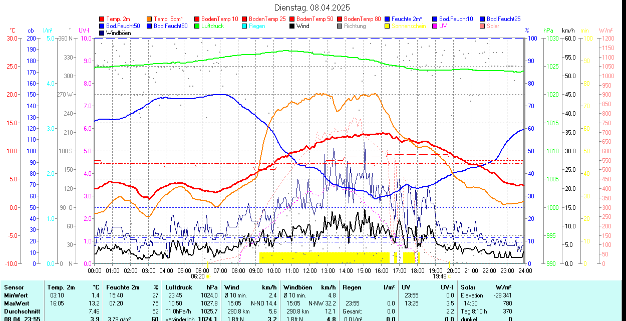Click the cyan Regen legend swatch
626x321 pixels.
tap(244, 26)
